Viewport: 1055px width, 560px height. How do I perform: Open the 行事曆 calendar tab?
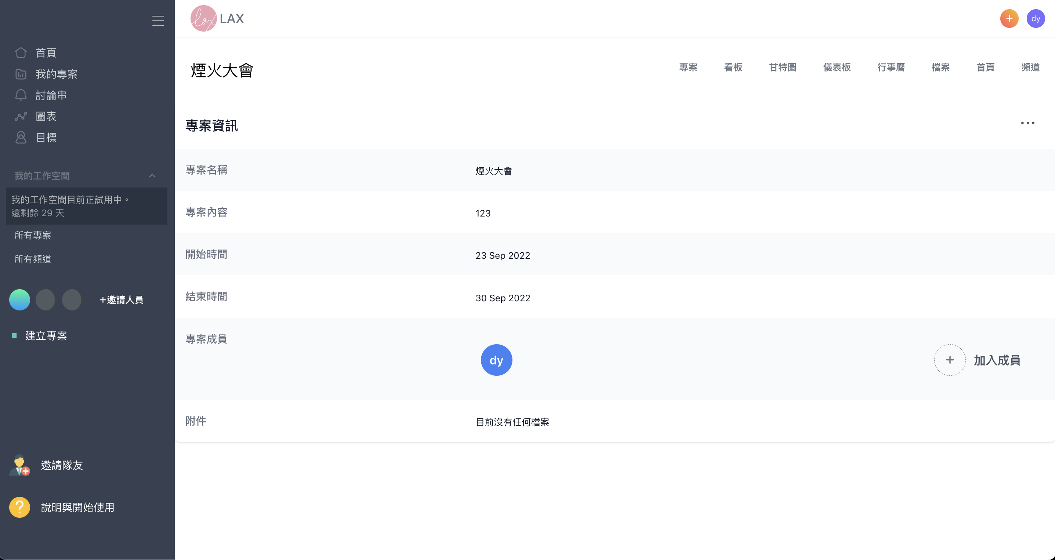[x=891, y=67]
